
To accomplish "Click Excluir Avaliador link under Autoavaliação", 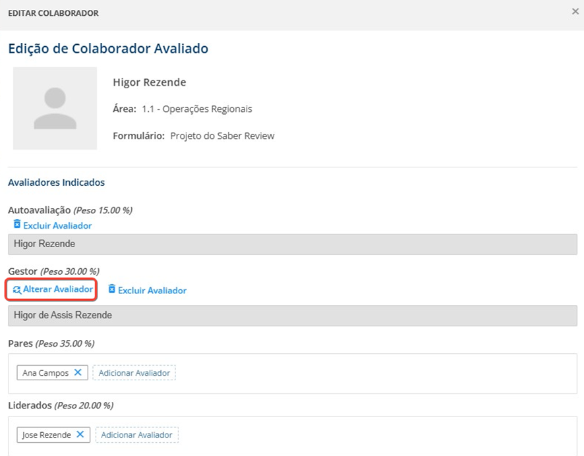I will (x=57, y=225).
